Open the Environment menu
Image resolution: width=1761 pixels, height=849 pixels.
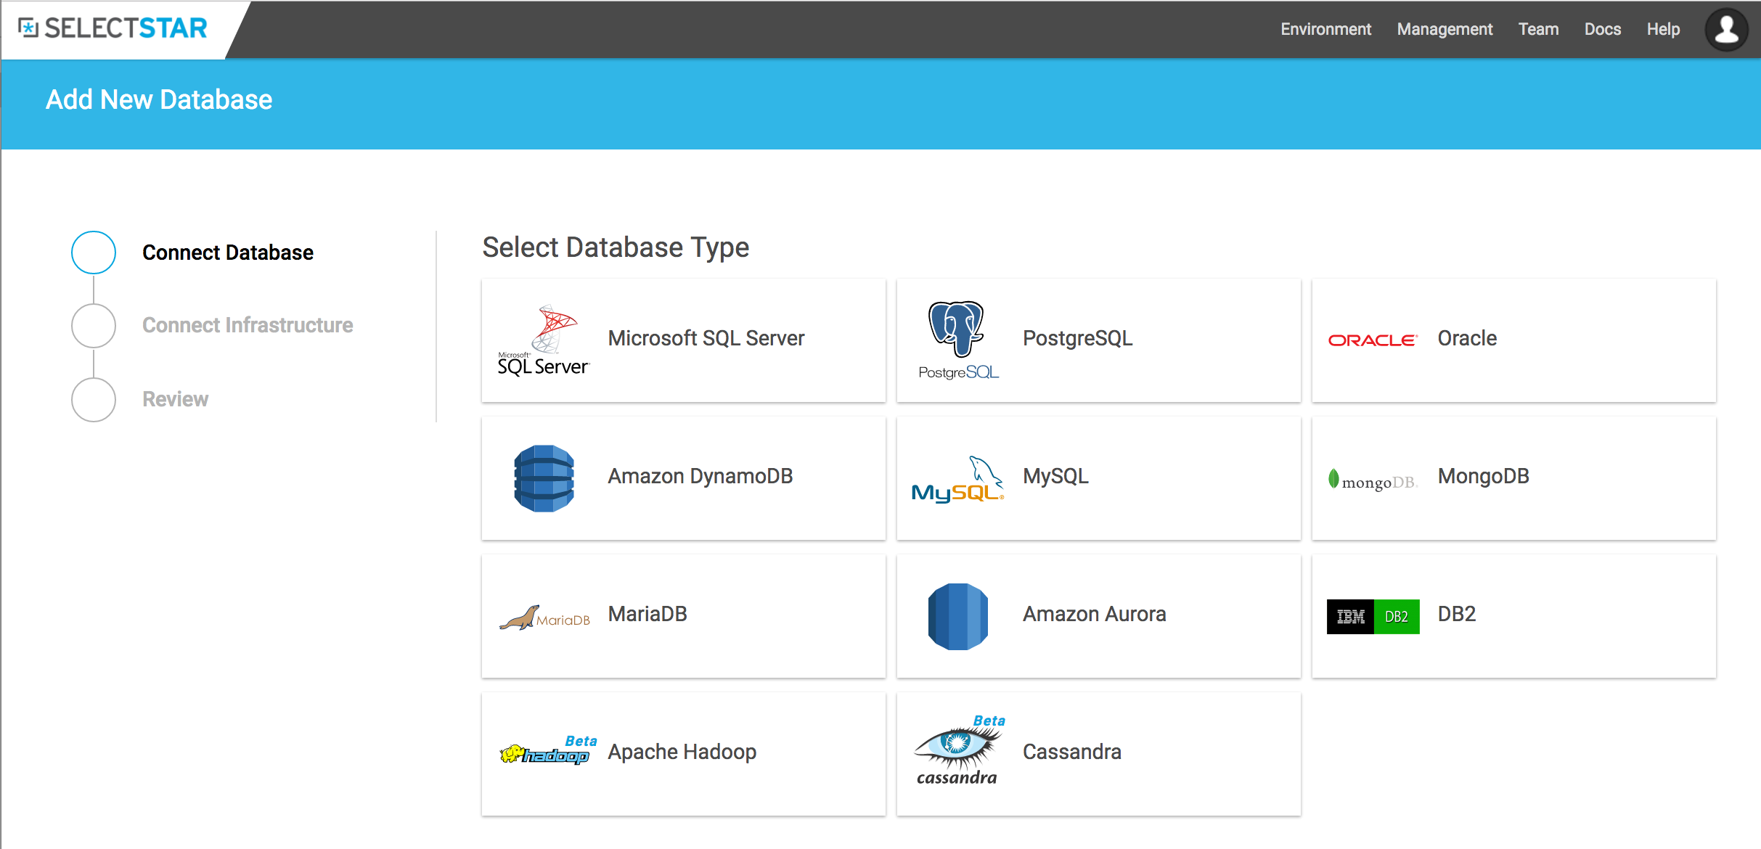point(1325,30)
